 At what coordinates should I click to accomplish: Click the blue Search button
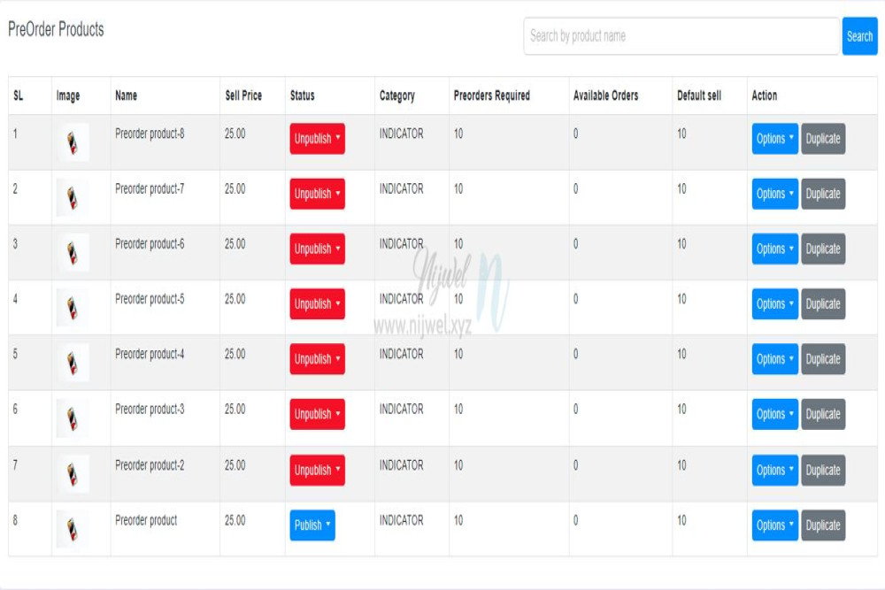[x=859, y=36]
